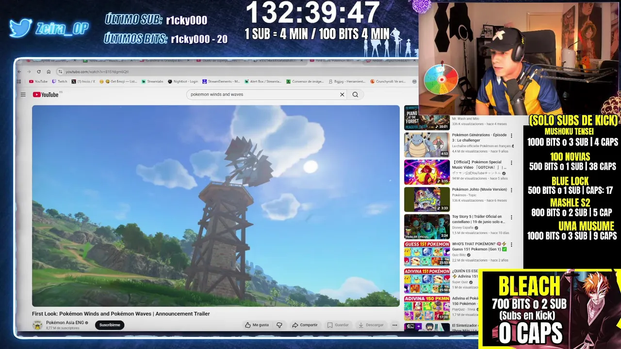Screen dimensions: 621x349
Task: Click the video title First Look text
Action: 121,314
